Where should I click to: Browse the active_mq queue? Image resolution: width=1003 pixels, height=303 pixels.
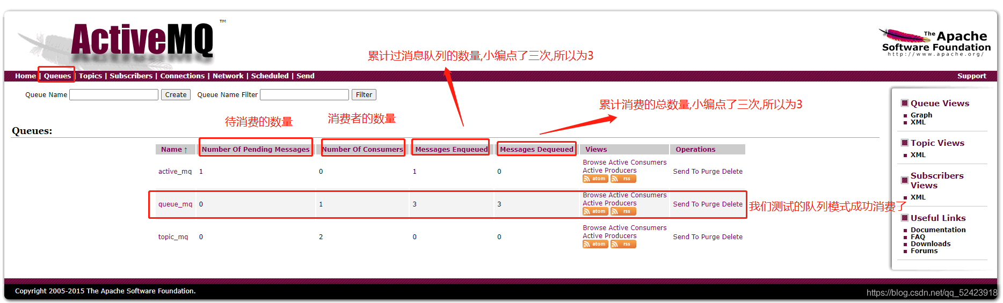tap(594, 162)
